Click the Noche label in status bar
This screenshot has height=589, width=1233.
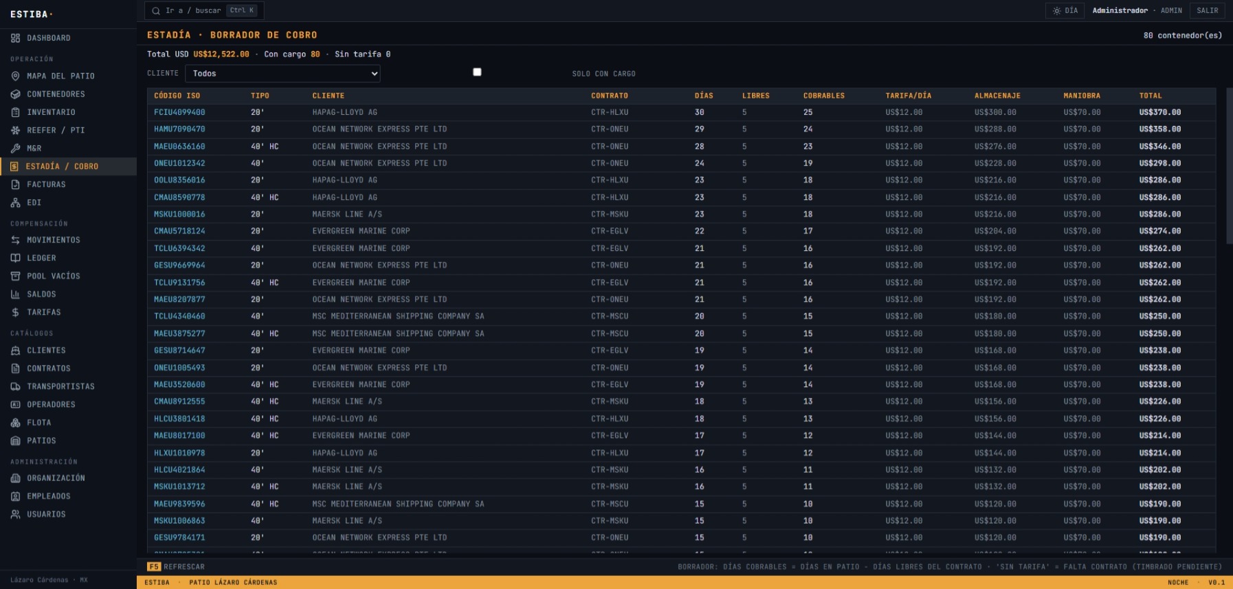(1178, 582)
